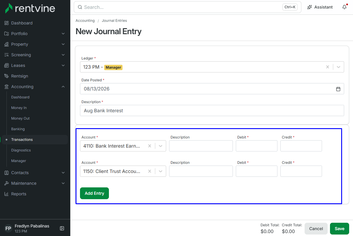The image size is (353, 236).
Task: Click the Rentvine logo
Action: tap(30, 8)
